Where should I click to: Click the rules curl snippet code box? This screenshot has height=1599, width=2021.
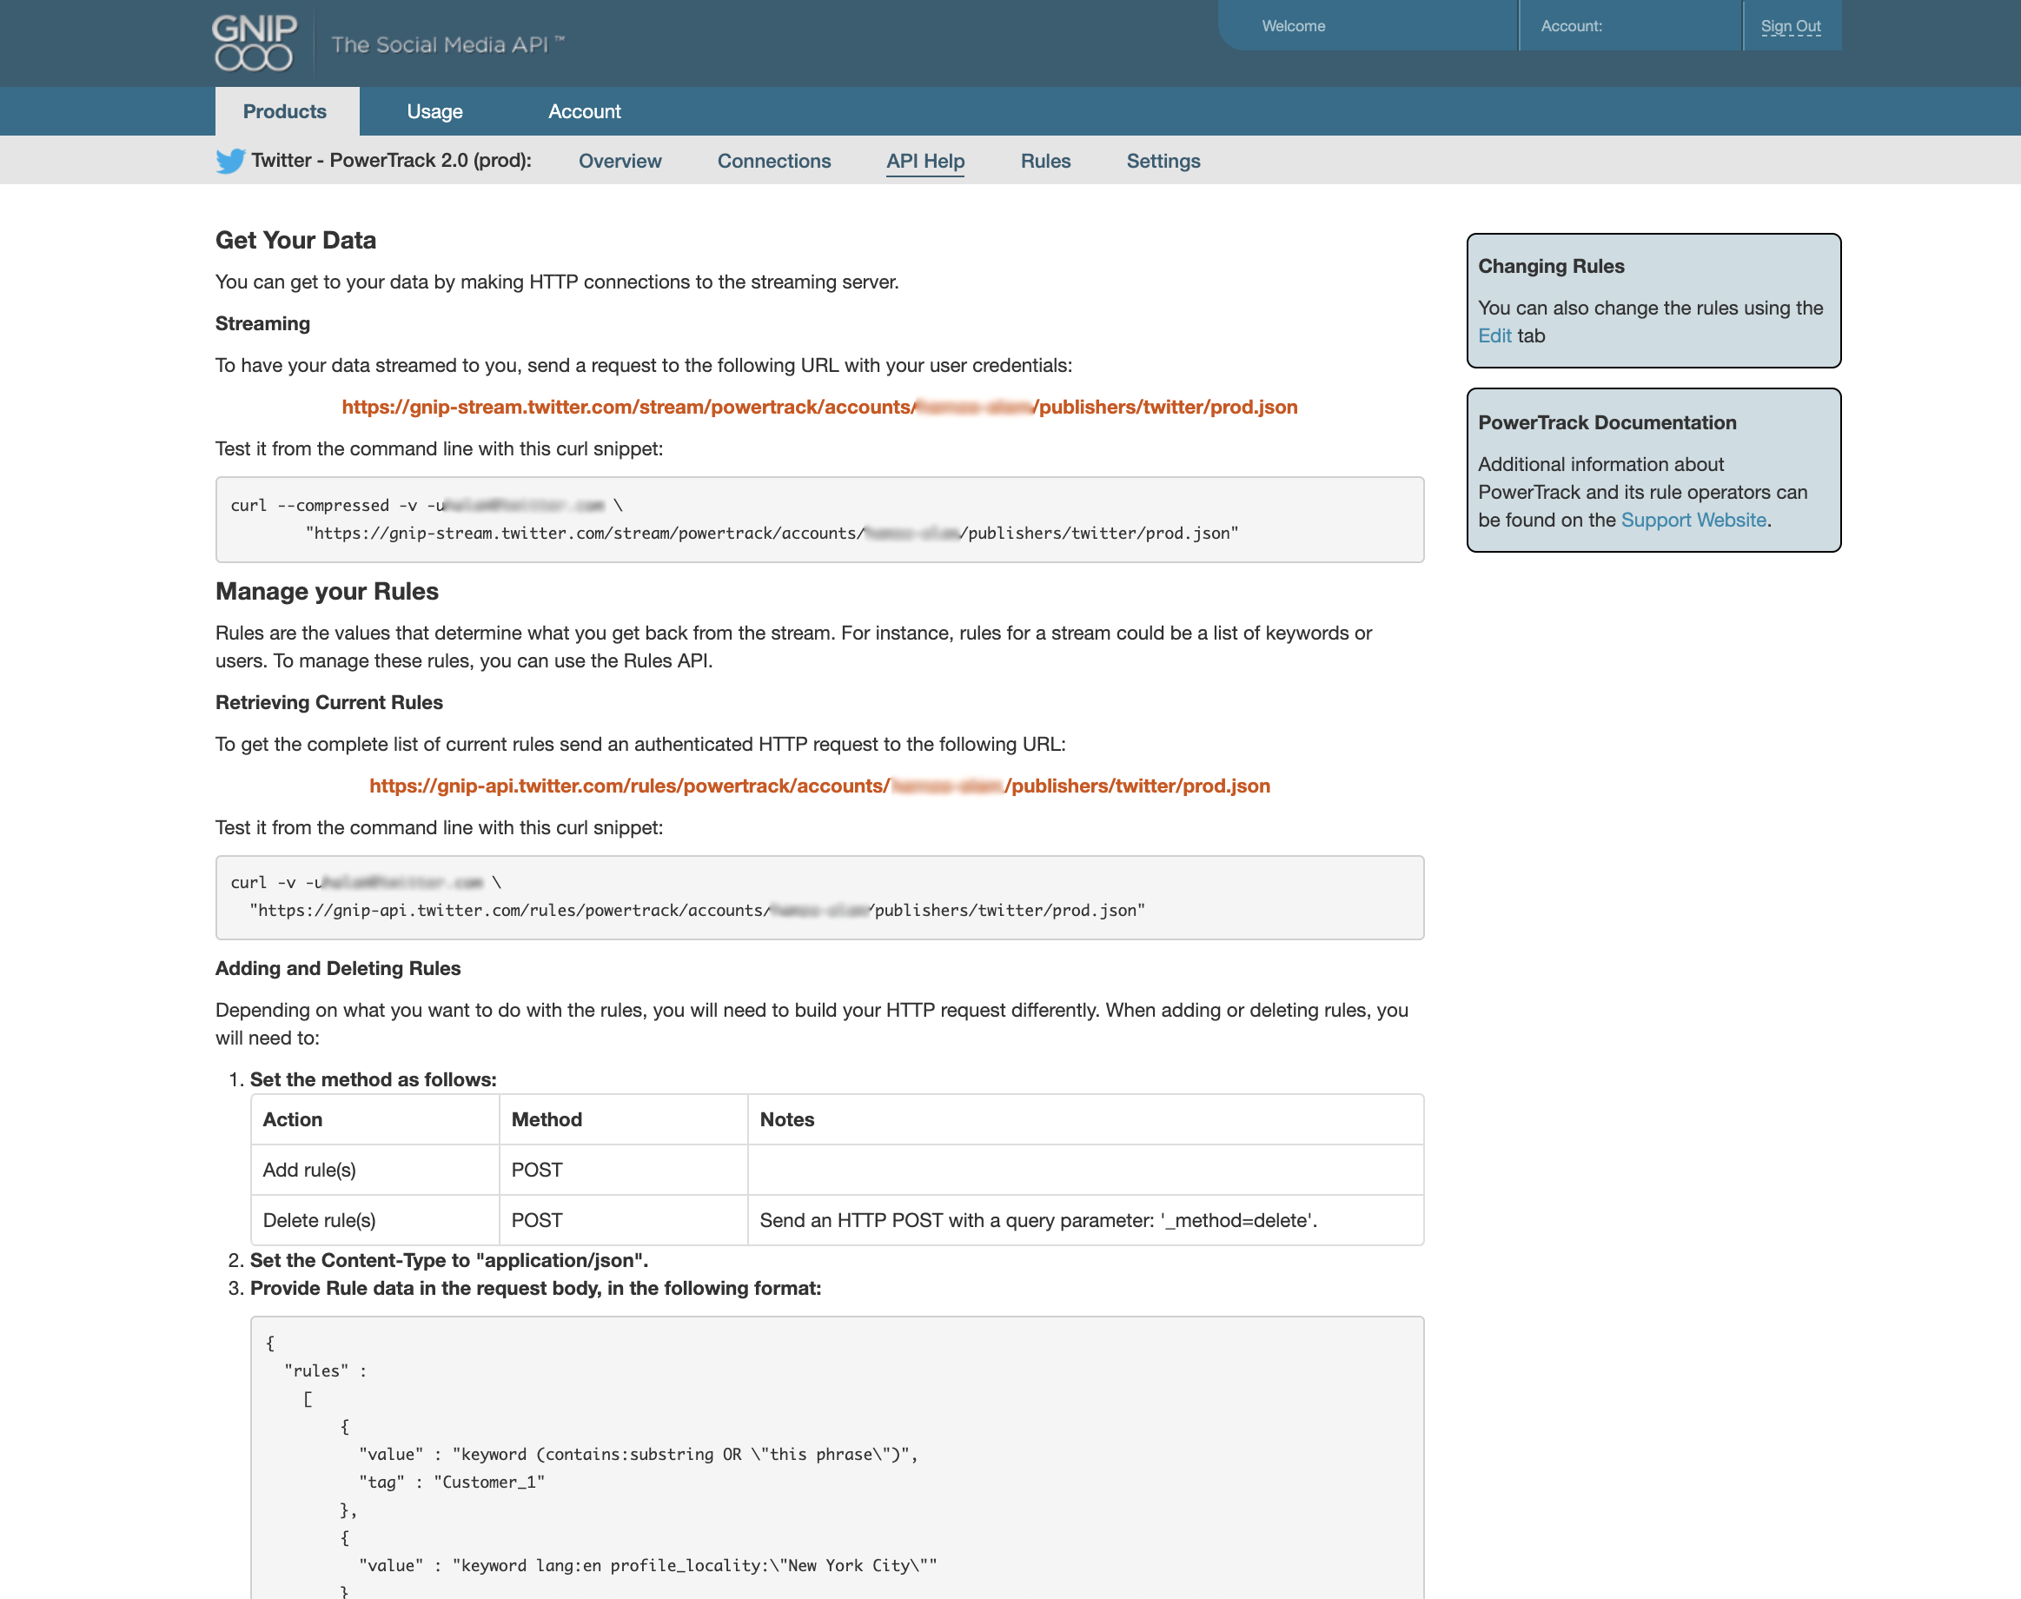pos(819,897)
